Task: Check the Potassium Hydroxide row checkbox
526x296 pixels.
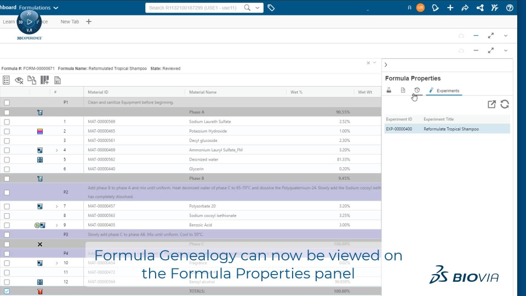Action: (7, 131)
